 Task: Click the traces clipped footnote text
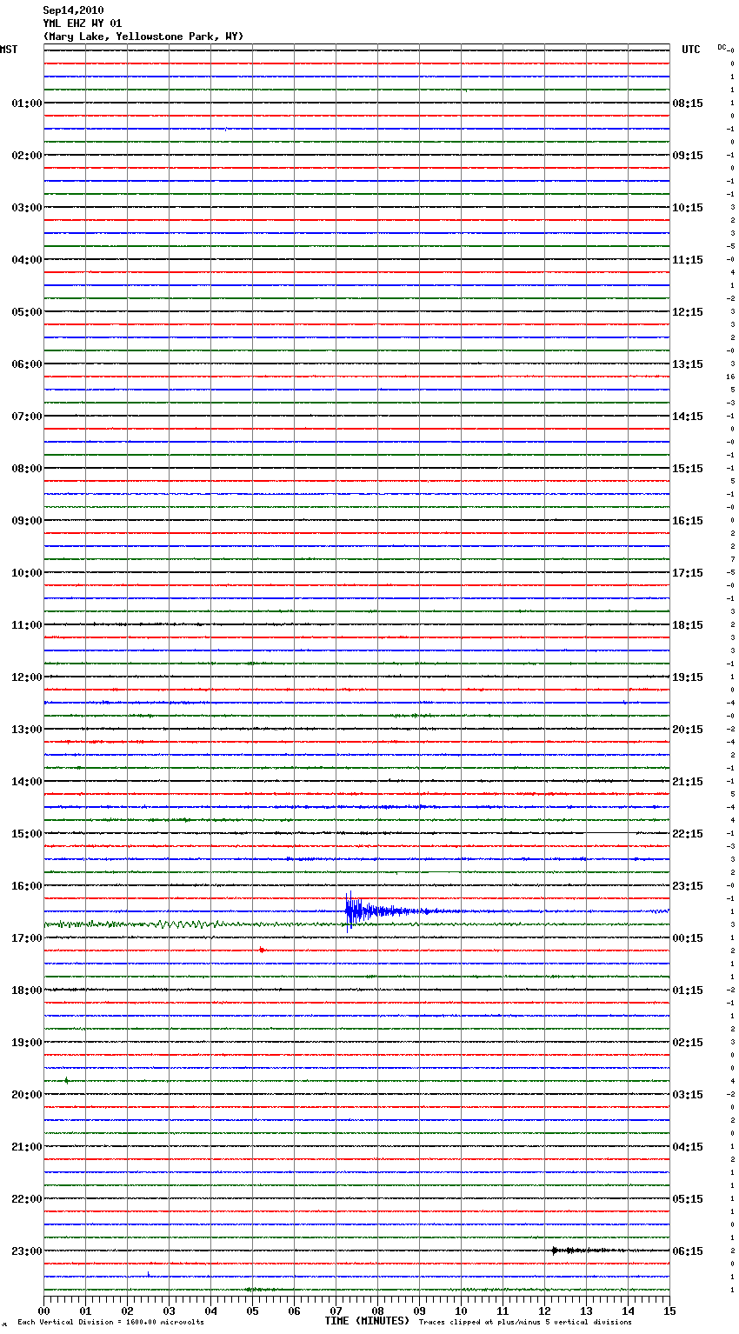525,1323
